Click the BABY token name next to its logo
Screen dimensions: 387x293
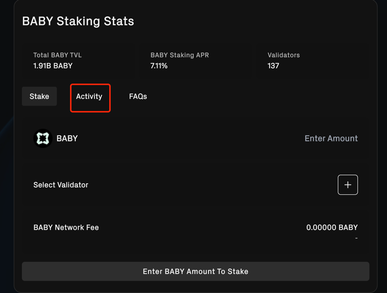click(x=67, y=138)
